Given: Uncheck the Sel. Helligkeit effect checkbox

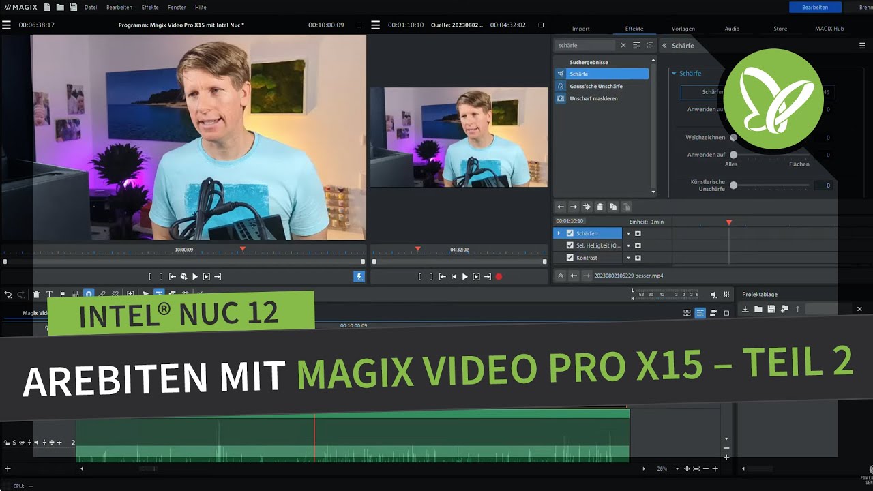Looking at the screenshot, I should pos(570,245).
